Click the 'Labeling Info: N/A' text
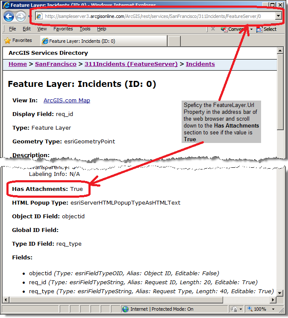The image size is (288, 318). coord(54,174)
